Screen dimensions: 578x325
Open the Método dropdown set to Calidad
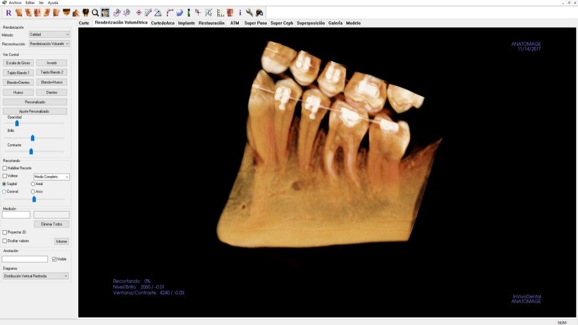pyautogui.click(x=49, y=34)
